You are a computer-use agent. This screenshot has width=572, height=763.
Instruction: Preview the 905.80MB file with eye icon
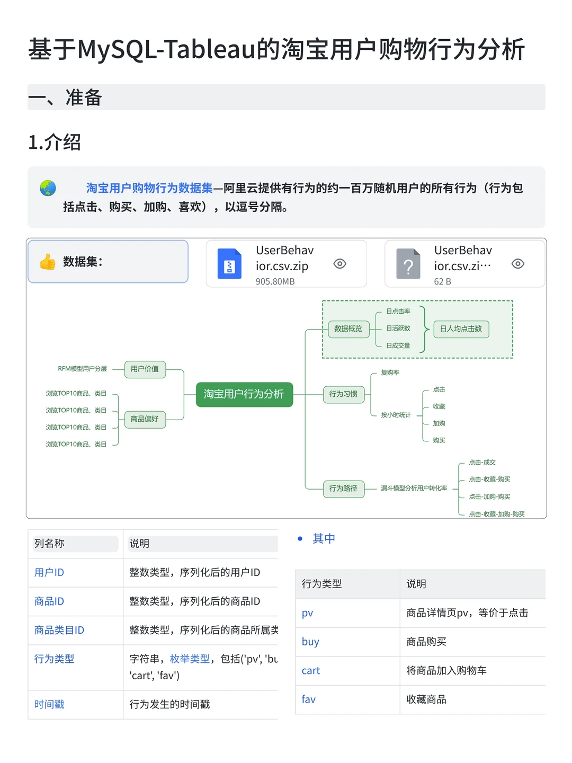tap(340, 263)
